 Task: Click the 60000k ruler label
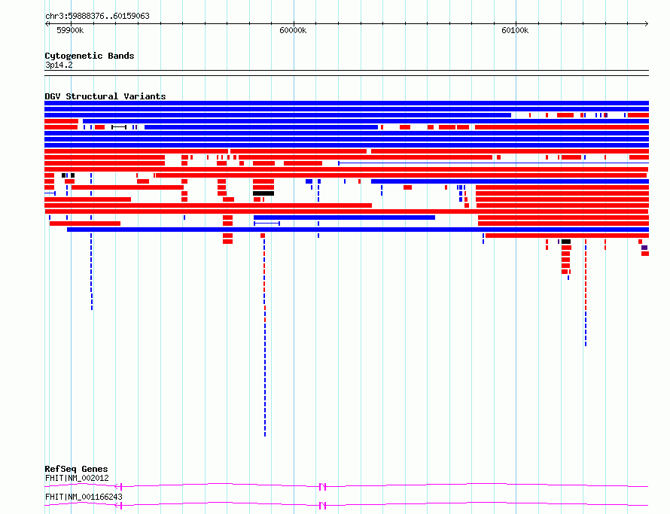point(293,30)
